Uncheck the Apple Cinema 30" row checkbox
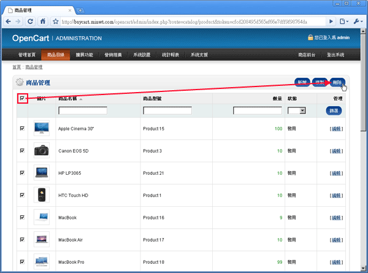The image size is (368, 273). point(22,128)
